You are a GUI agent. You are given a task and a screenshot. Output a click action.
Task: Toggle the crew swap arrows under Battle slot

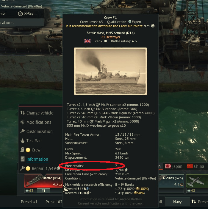tap(44, 191)
